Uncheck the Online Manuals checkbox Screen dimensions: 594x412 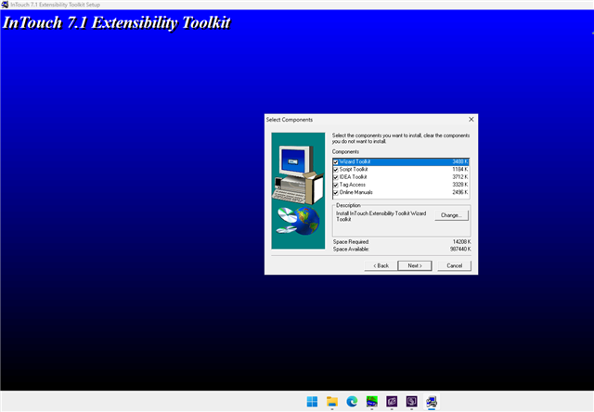(335, 193)
